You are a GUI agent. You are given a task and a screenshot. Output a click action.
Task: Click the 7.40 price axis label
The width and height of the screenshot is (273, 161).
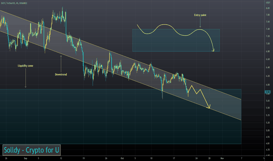coord(268,29)
